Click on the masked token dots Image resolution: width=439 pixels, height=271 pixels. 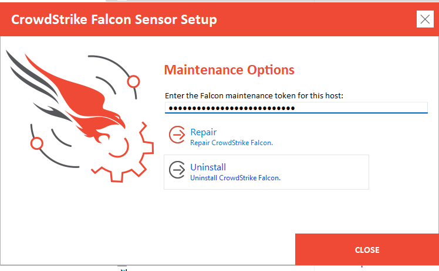232,108
